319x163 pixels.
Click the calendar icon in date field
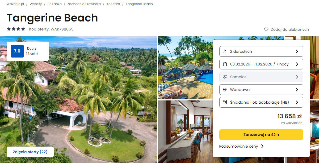[225, 64]
